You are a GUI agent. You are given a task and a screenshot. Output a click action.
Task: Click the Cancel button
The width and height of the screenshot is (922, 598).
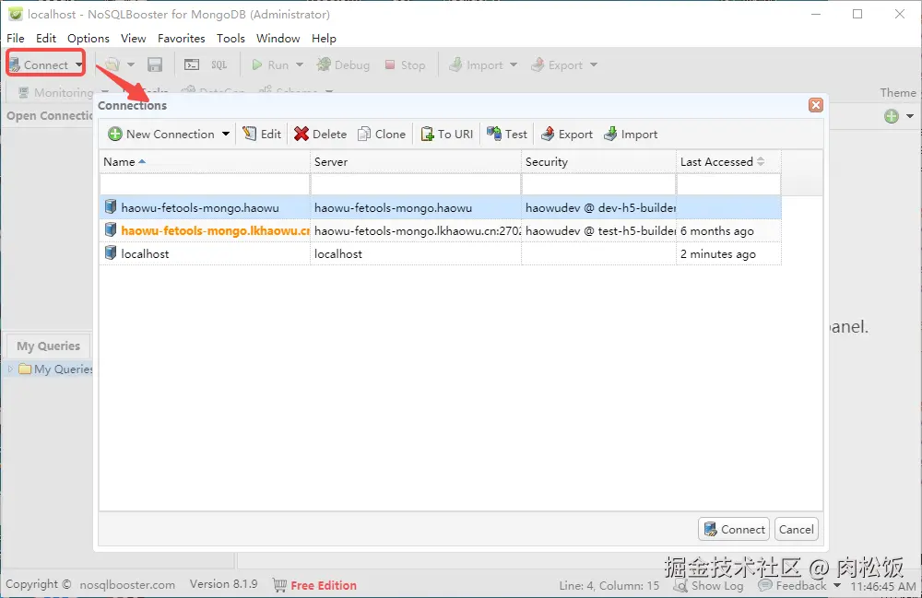coord(797,529)
